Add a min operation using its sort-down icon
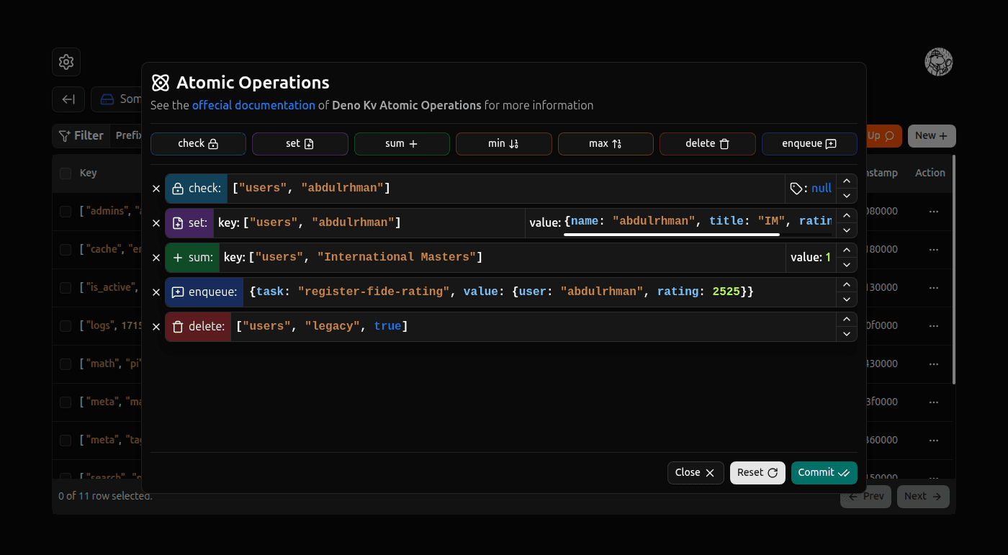The width and height of the screenshot is (1008, 555). tap(503, 143)
